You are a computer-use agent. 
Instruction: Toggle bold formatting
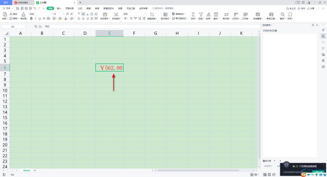[31, 18]
